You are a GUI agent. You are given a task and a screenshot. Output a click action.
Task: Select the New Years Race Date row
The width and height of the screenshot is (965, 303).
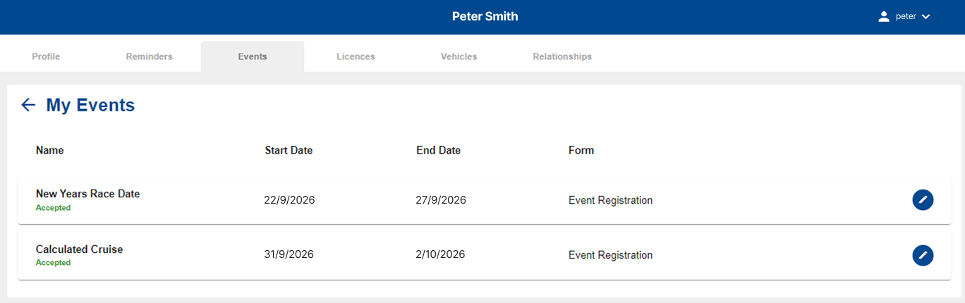pyautogui.click(x=485, y=200)
